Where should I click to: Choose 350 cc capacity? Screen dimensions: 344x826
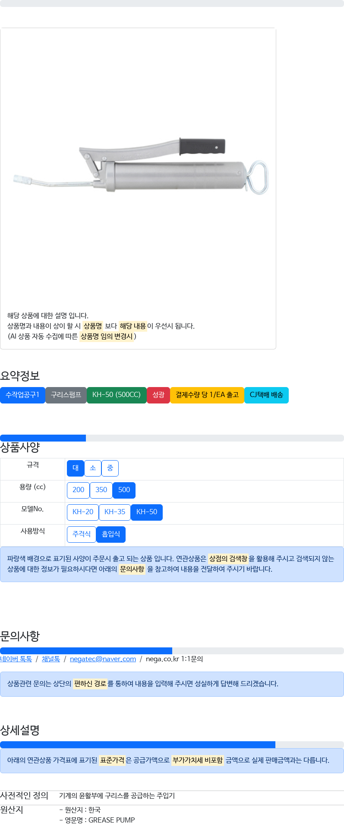101,490
